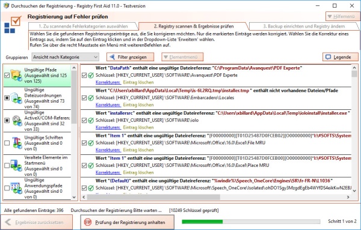The width and height of the screenshot is (361, 230).
Task: Click green status icon of Speech_OneCore entry
Action: [x=91, y=188]
